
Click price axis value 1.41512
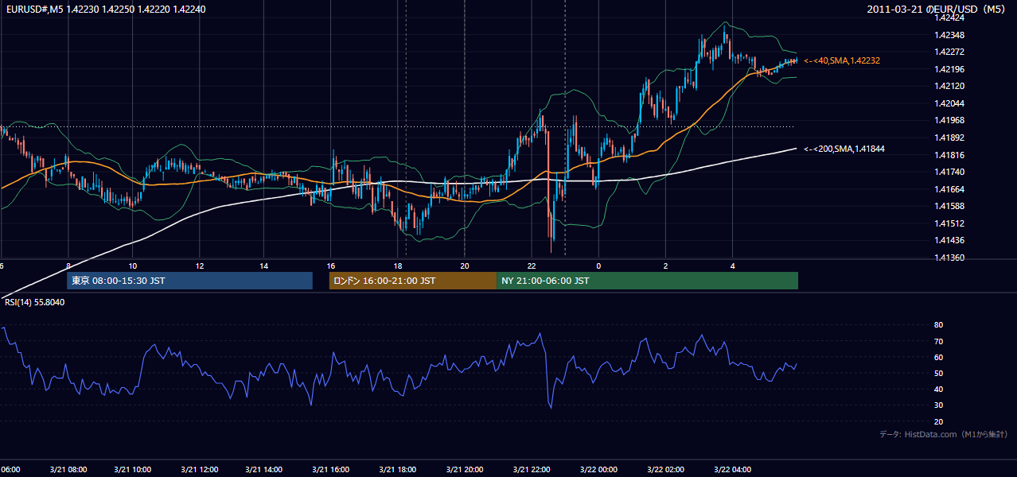pos(949,223)
